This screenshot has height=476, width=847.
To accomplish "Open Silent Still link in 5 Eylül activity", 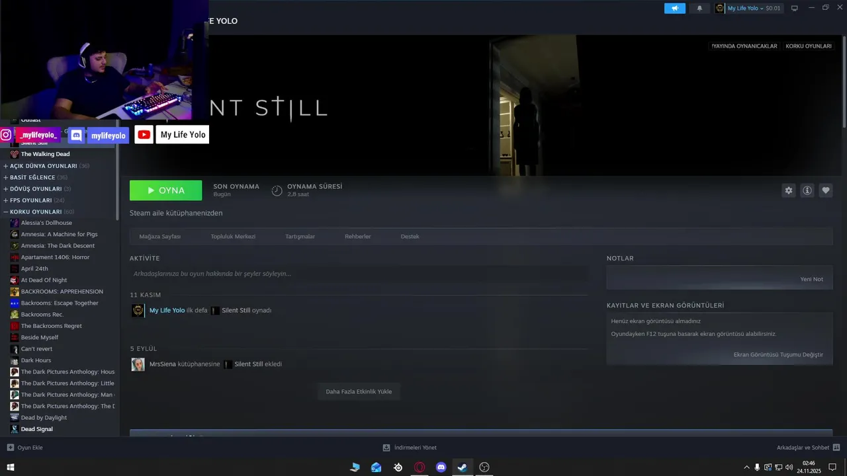I will click(x=248, y=364).
